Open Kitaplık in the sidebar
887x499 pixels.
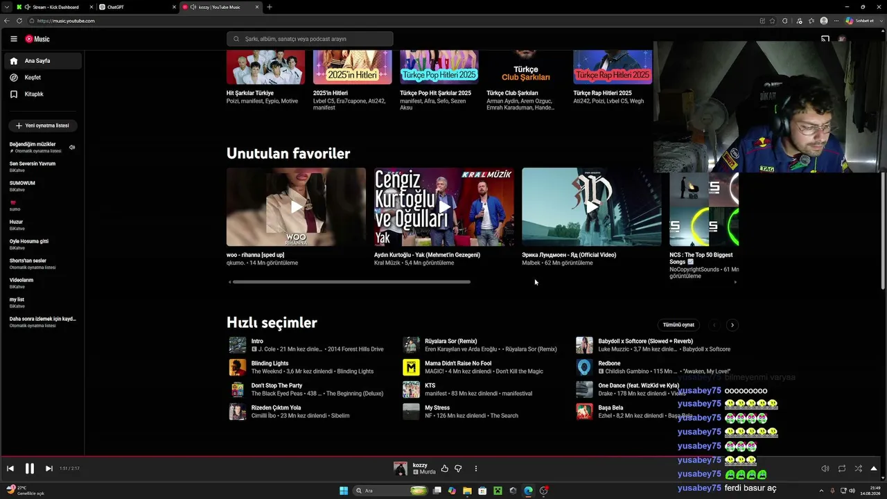[43, 94]
